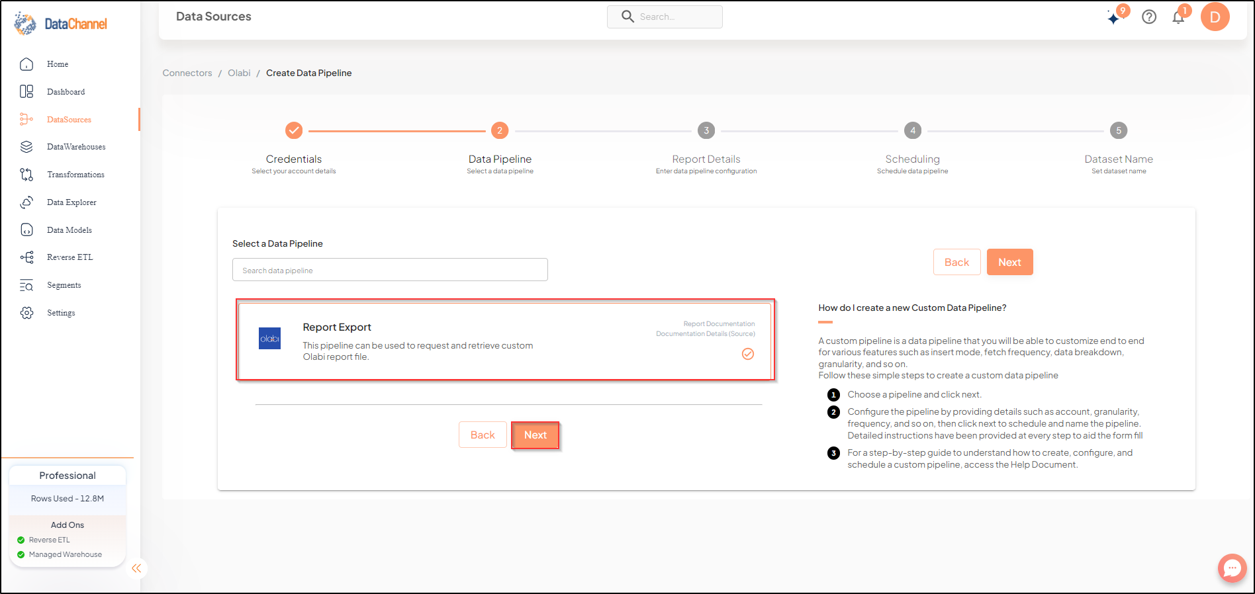
Task: Focus the top Search box
Action: (x=665, y=17)
